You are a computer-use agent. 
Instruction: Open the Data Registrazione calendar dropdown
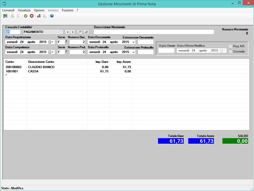[51, 42]
